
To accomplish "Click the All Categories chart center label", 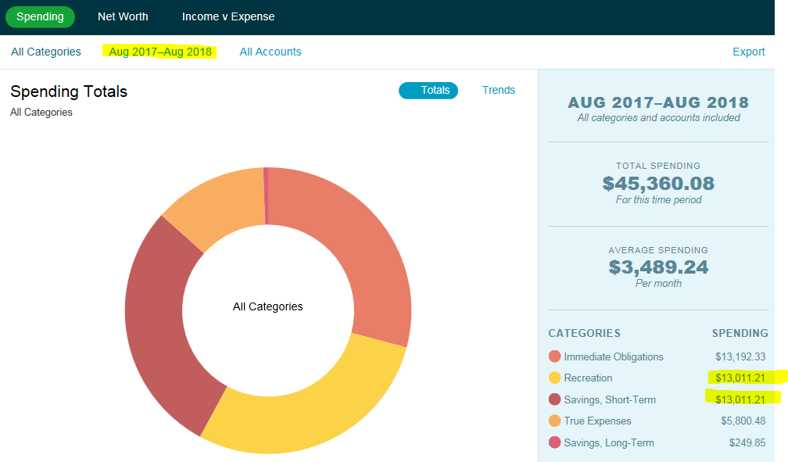I will pos(268,306).
